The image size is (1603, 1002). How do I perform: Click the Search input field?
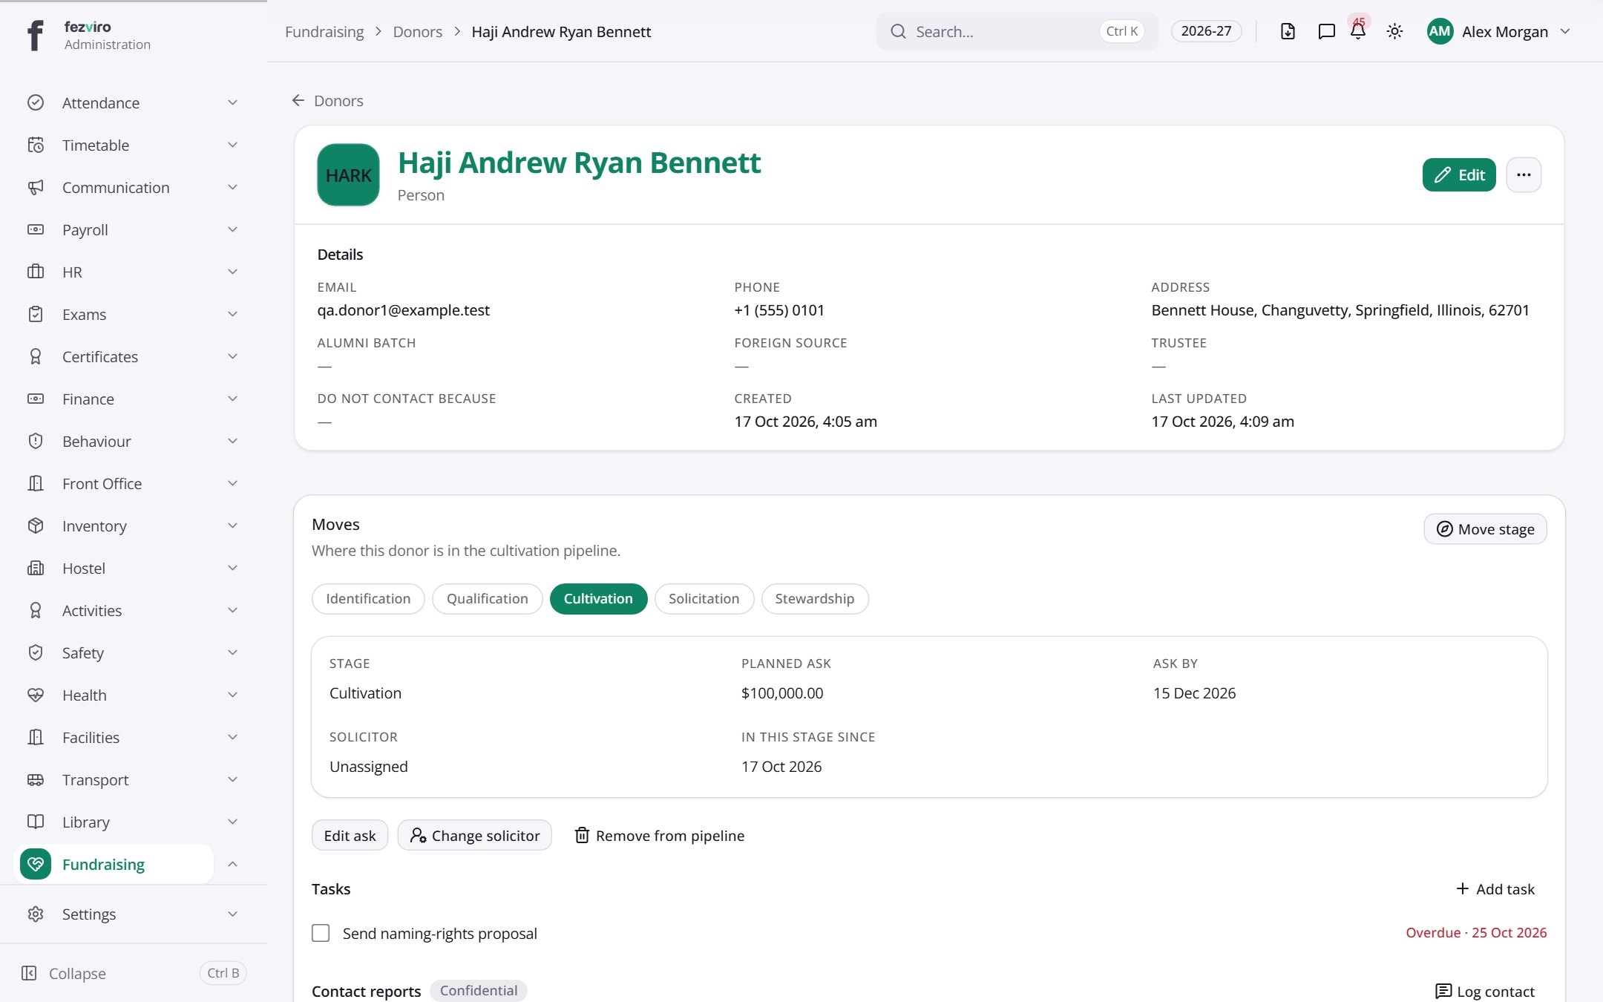tap(1017, 31)
